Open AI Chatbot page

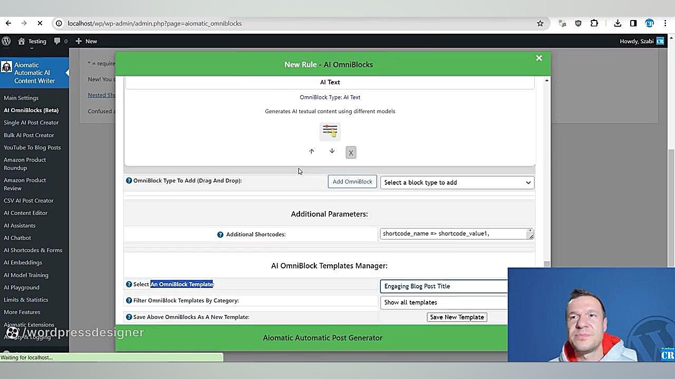pos(17,238)
